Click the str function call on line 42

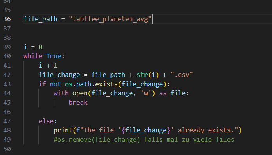(142, 75)
